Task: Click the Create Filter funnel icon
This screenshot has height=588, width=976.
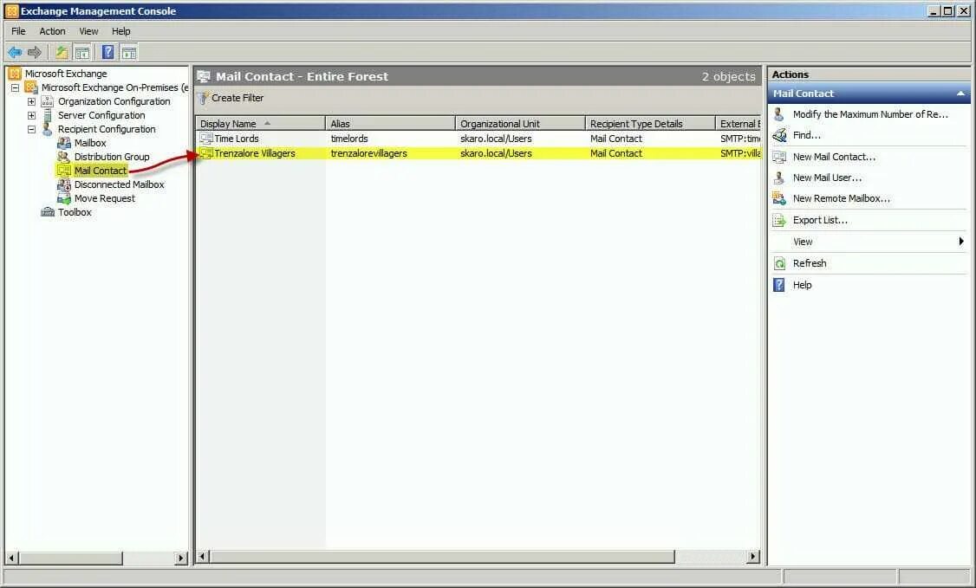Action: tap(203, 98)
